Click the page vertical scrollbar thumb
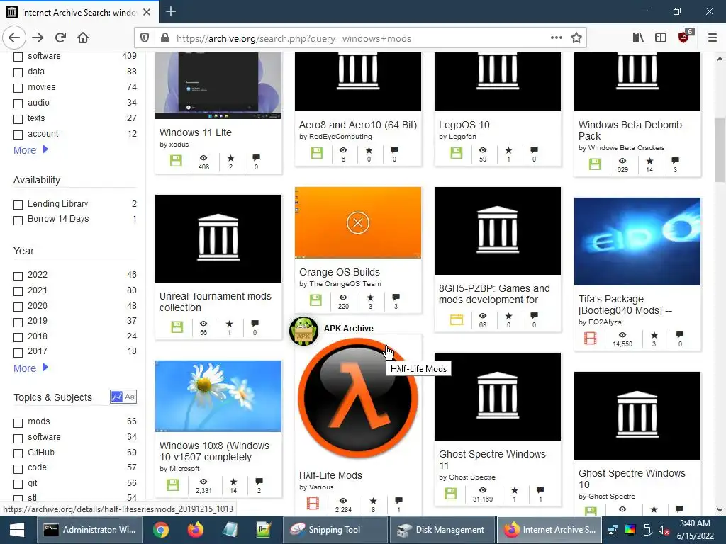This screenshot has width=726, height=544. pyautogui.click(x=720, y=150)
